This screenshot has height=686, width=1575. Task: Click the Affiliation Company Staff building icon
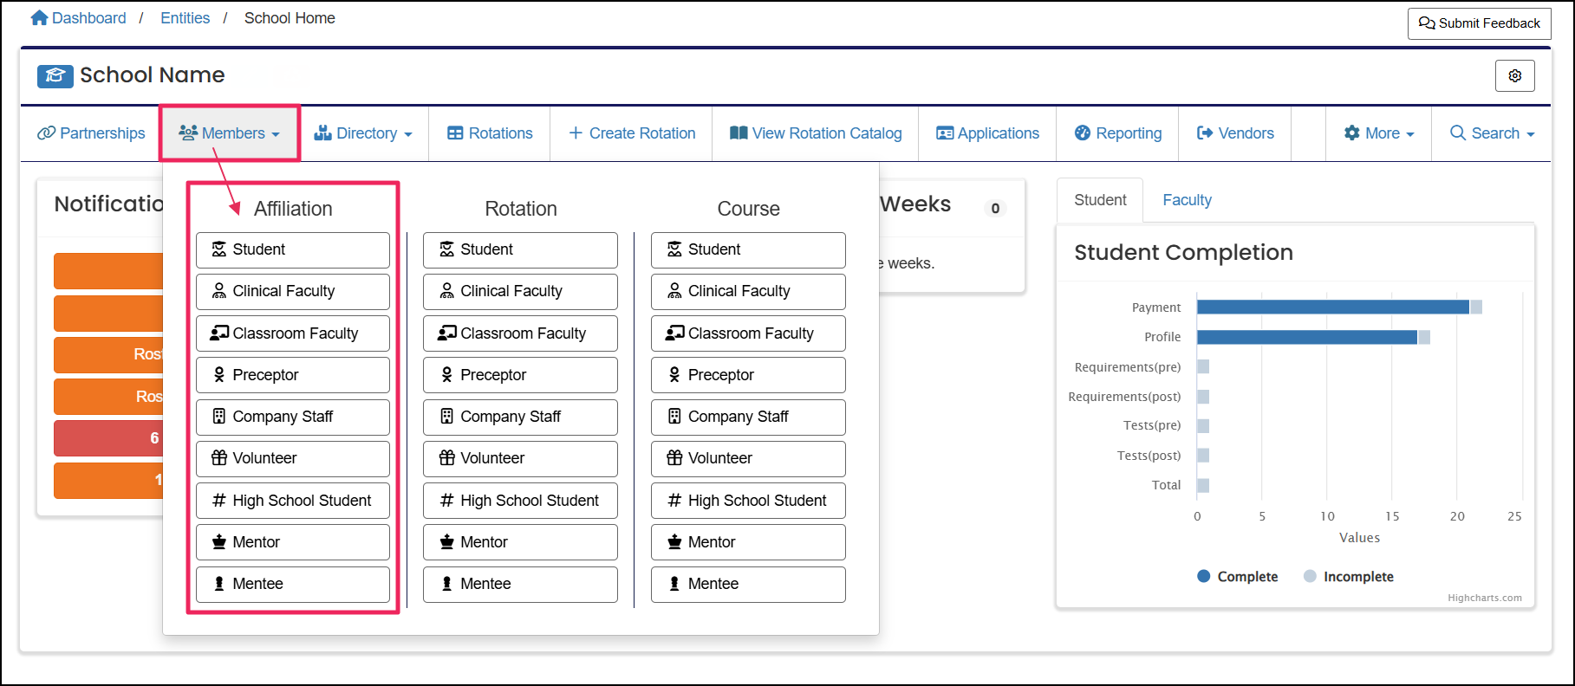coord(219,417)
